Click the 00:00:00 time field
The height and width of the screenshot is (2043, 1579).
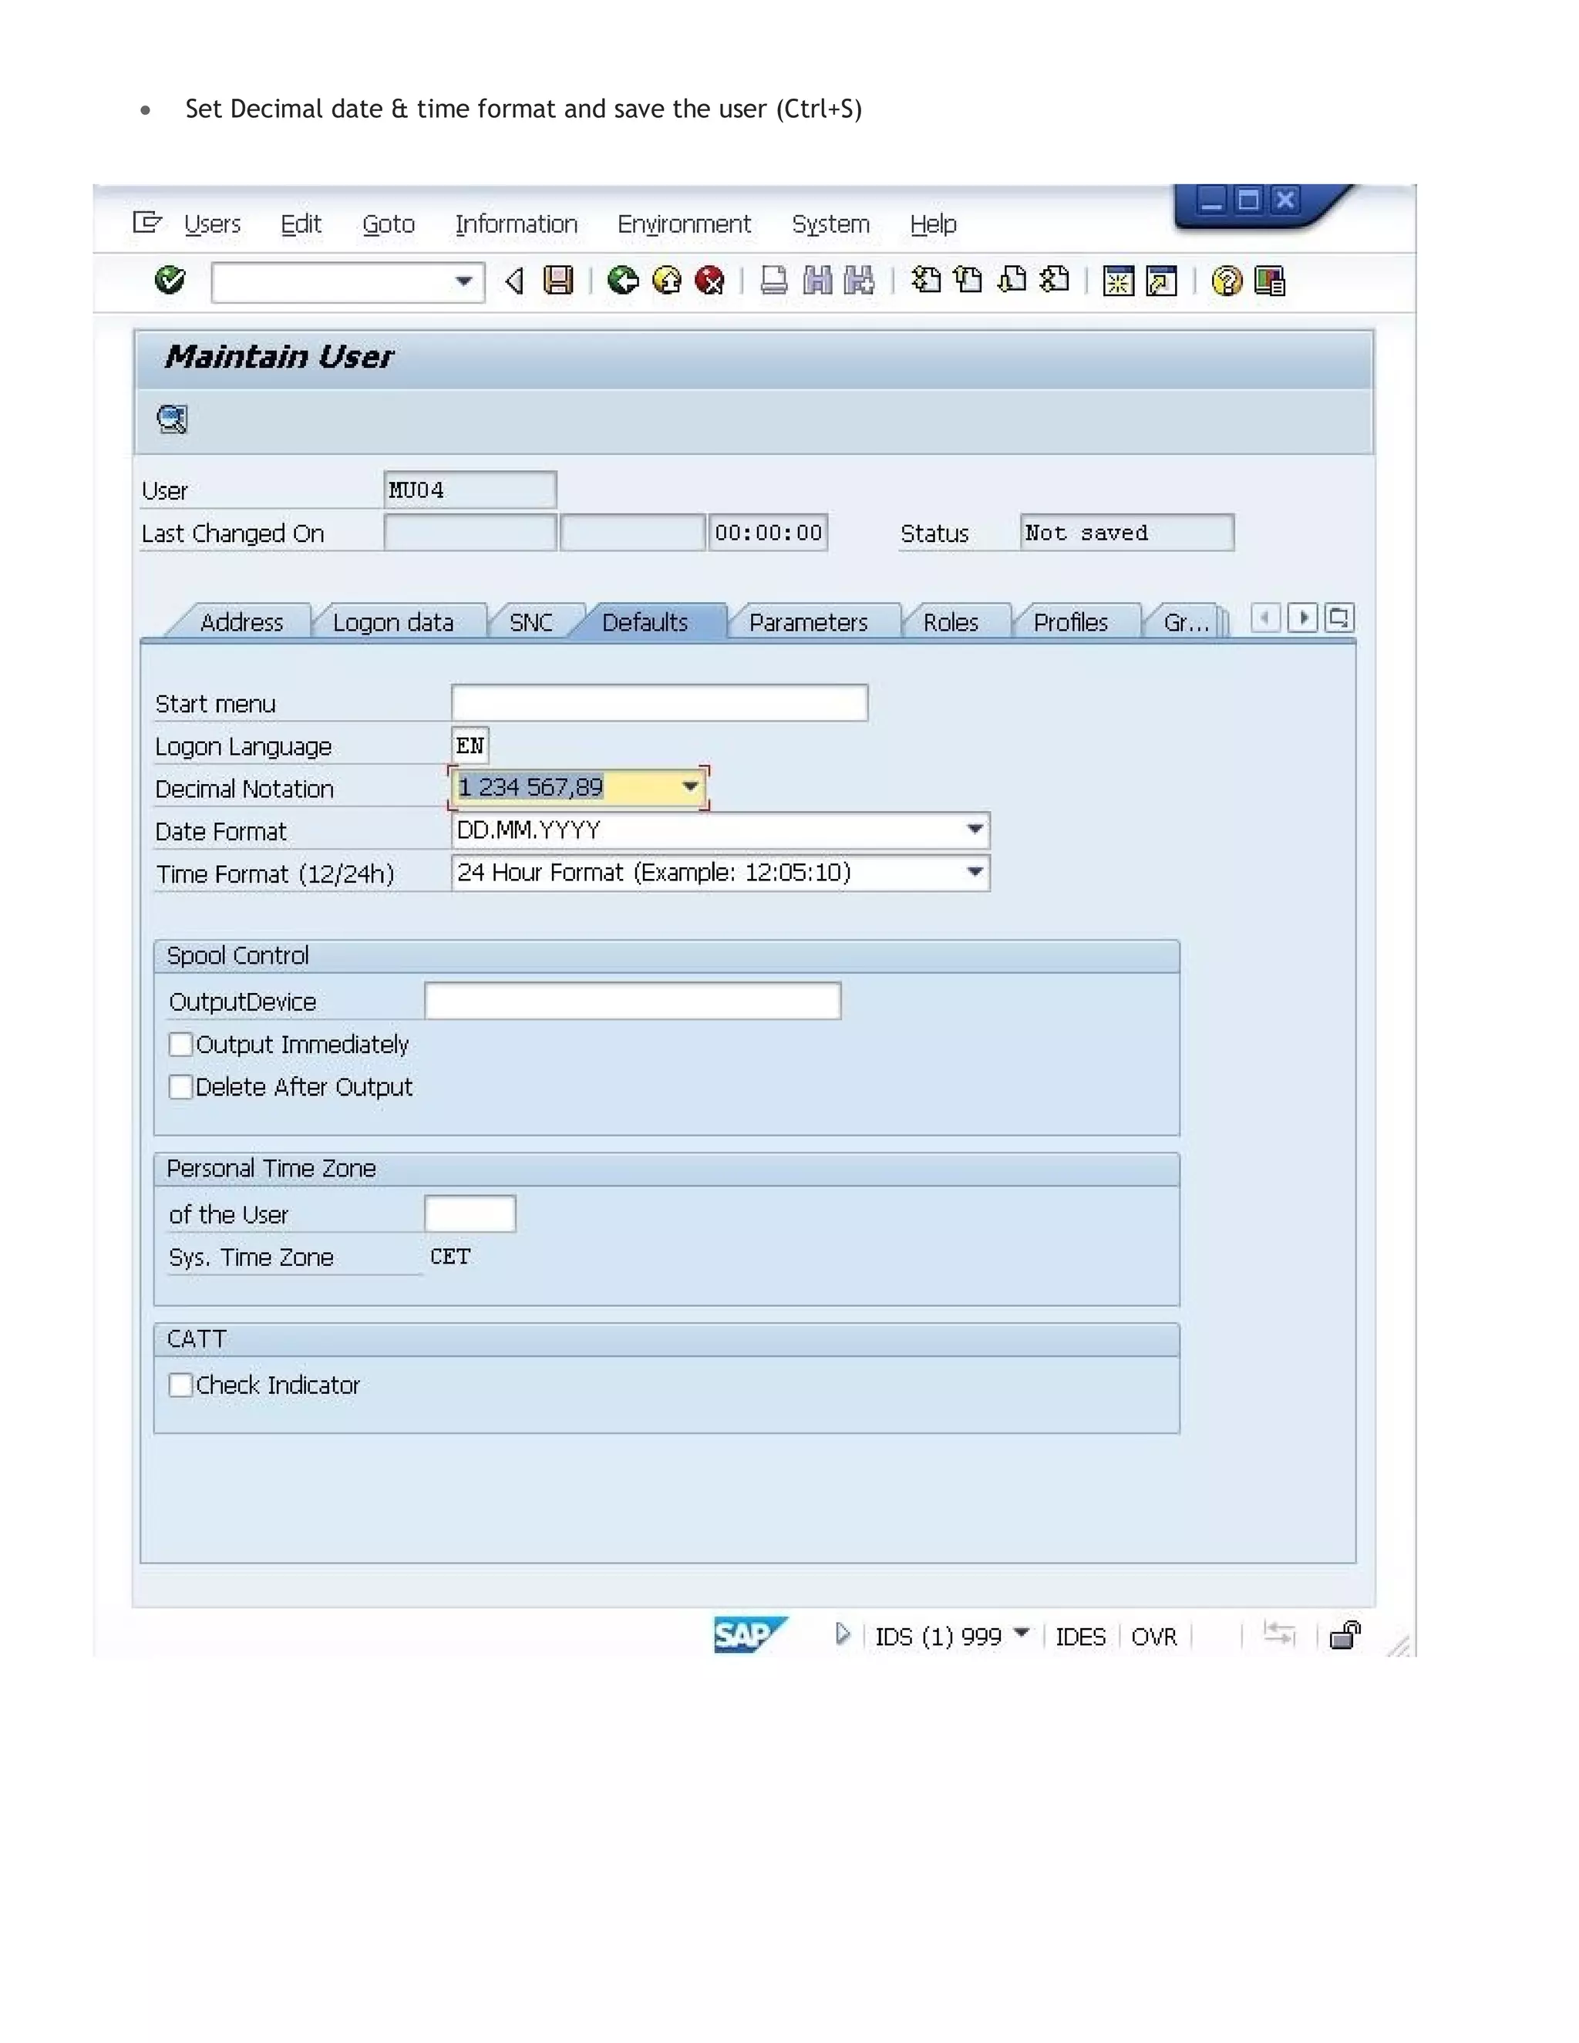coord(768,532)
